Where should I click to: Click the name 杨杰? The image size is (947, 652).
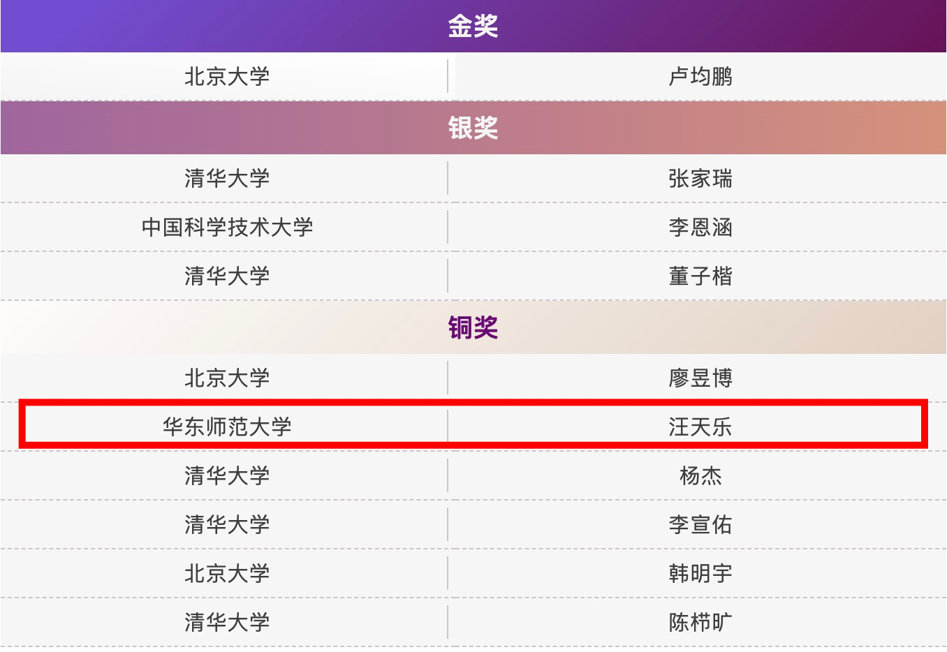(700, 476)
